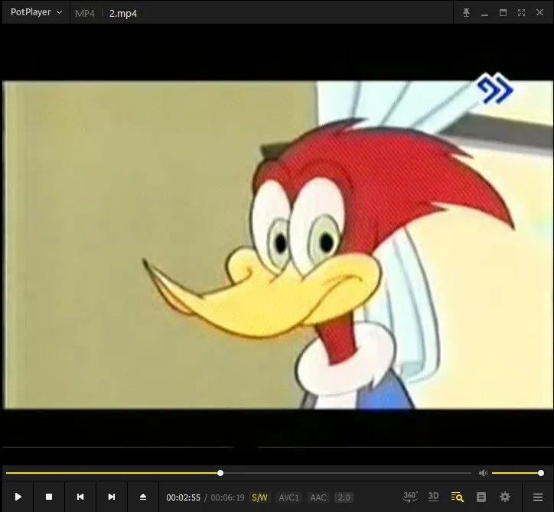Skip to the next file

tap(111, 497)
